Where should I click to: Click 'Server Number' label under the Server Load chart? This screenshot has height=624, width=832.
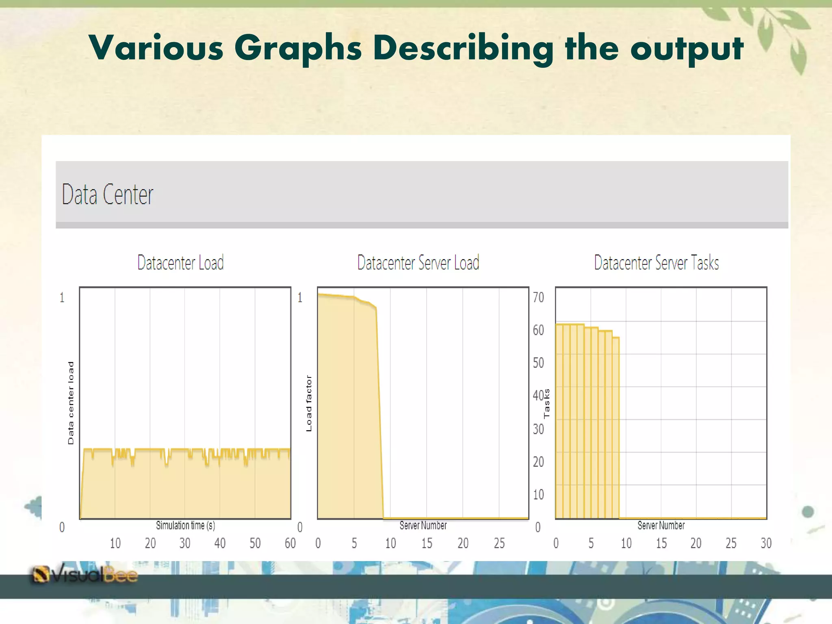pos(423,525)
